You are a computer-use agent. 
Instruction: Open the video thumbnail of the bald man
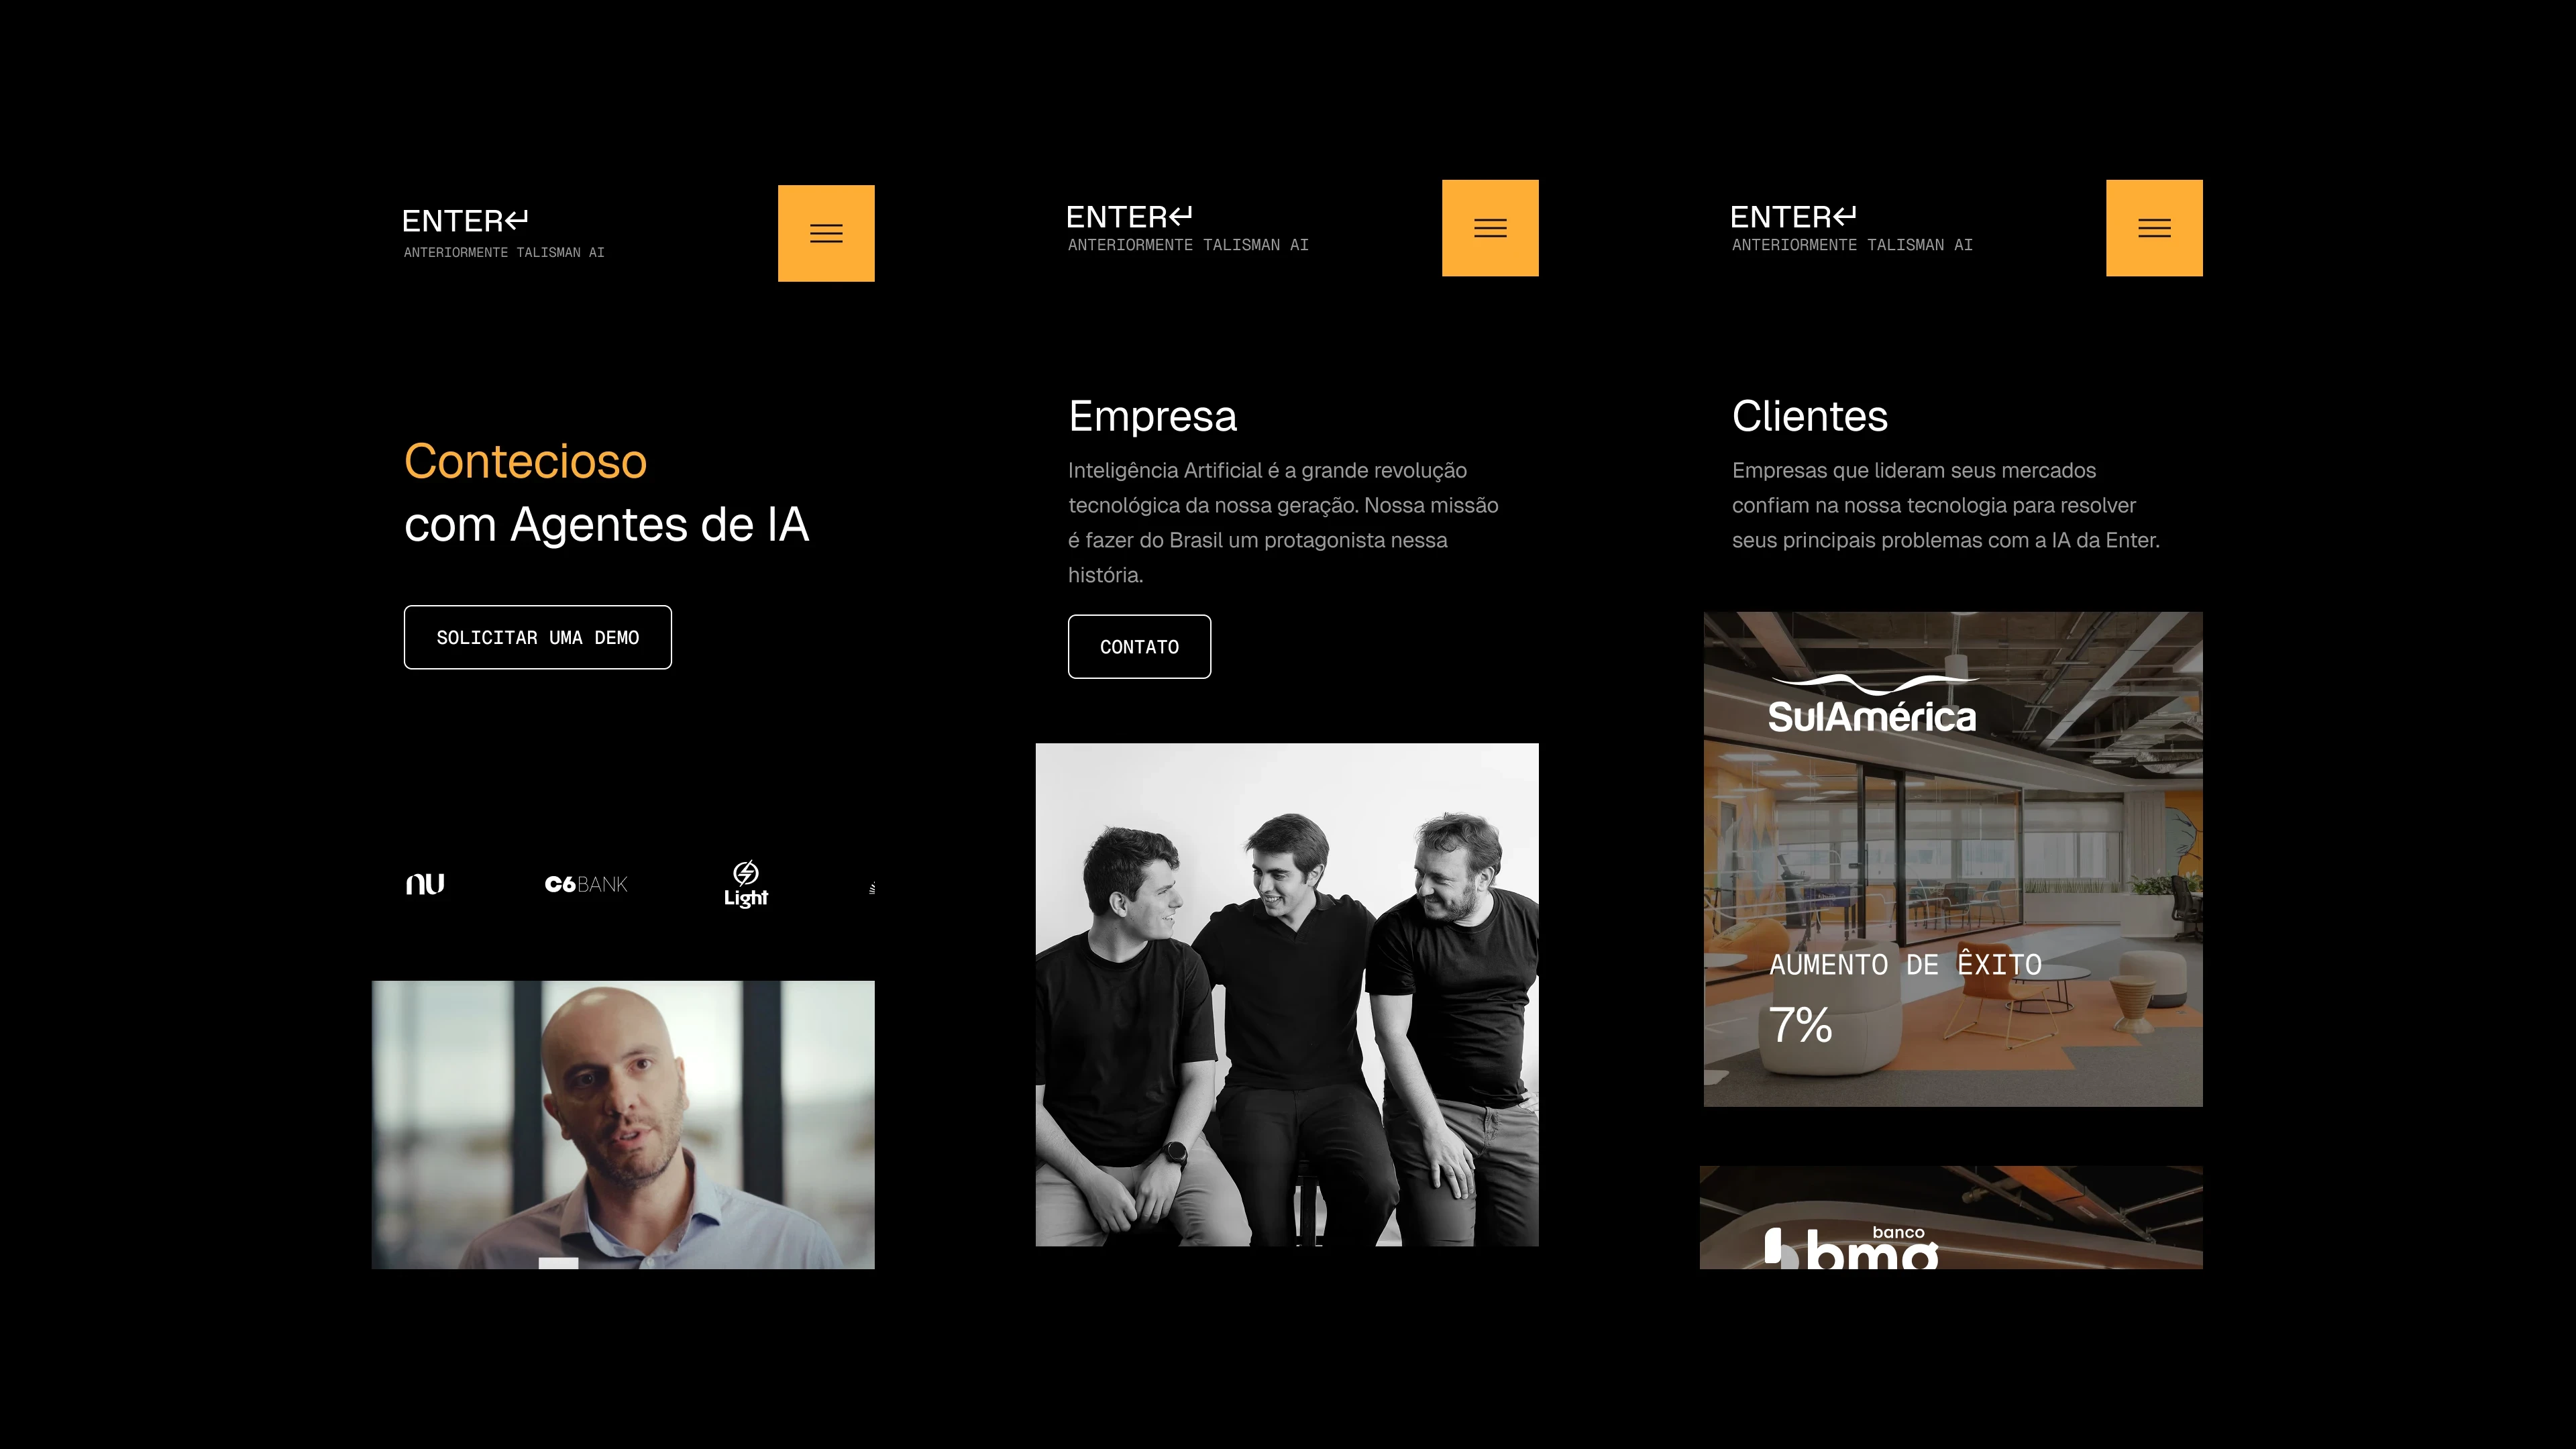click(x=623, y=1124)
